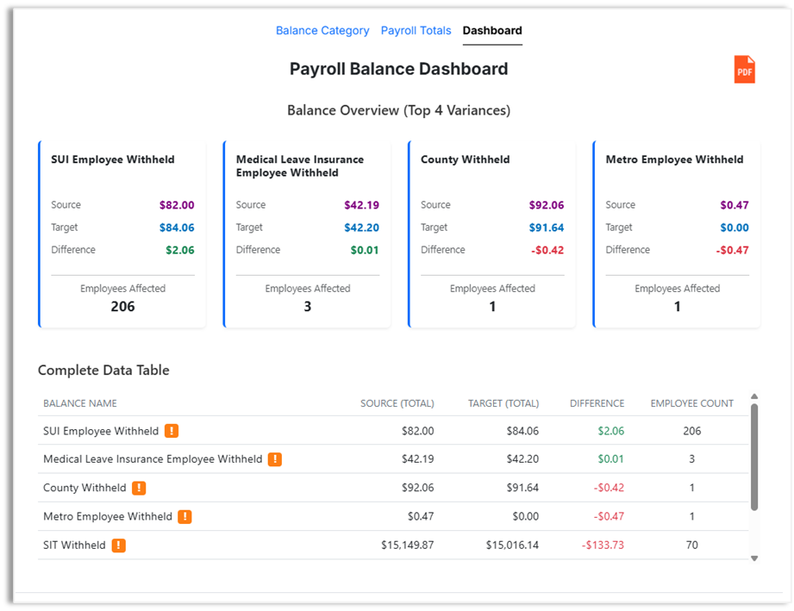Select the SUI Employee Withheld card
The image size is (794, 611).
(x=122, y=233)
